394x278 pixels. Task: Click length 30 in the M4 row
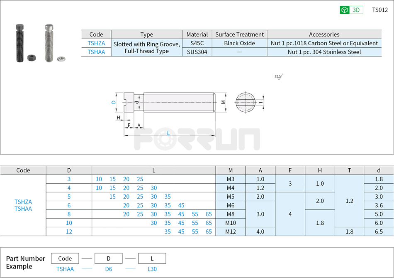point(153,188)
